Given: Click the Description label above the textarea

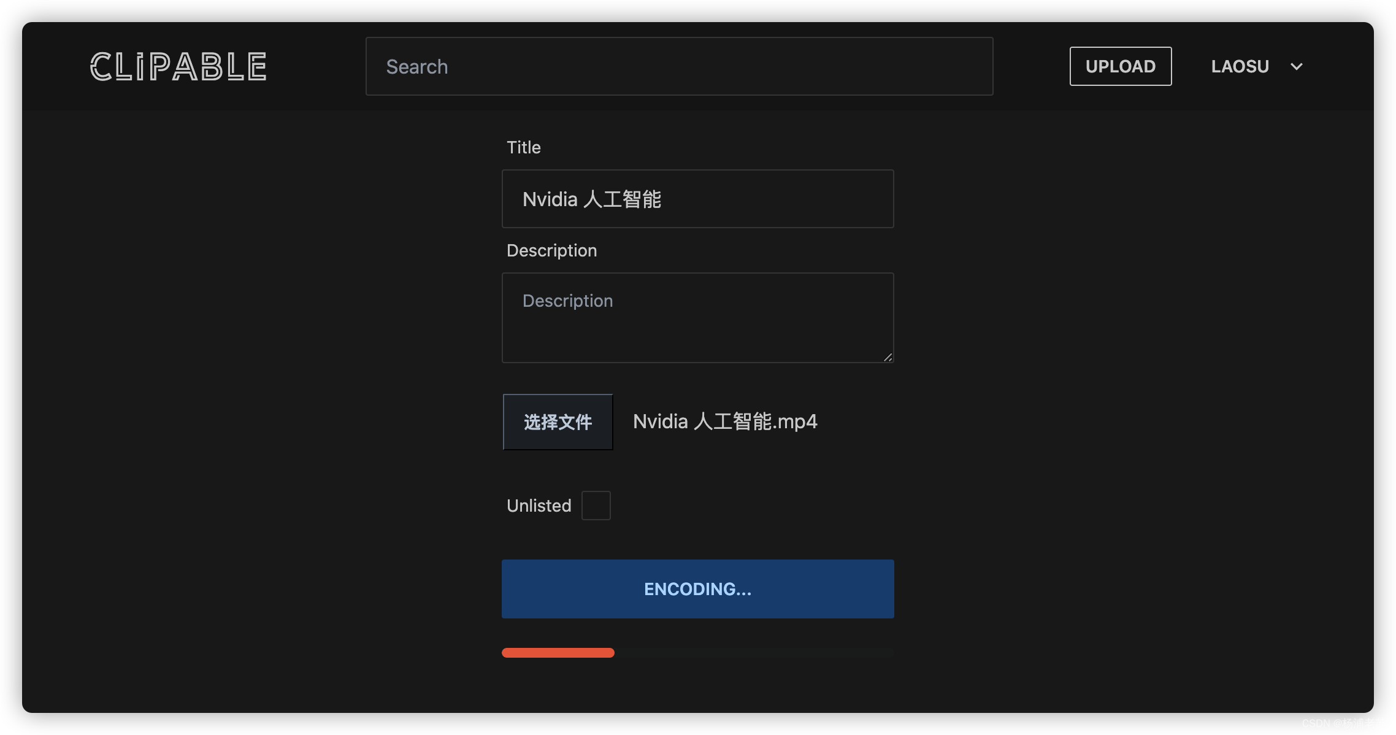Looking at the screenshot, I should (x=551, y=250).
